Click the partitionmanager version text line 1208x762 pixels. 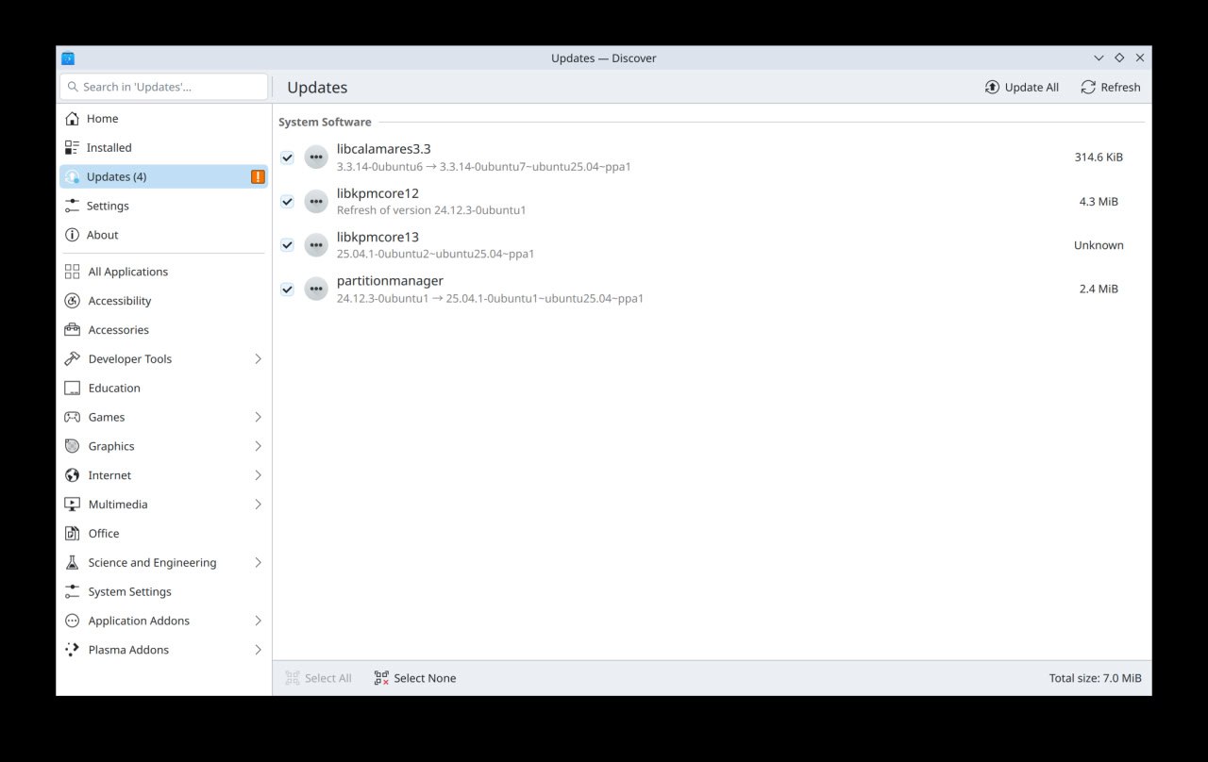pyautogui.click(x=490, y=299)
